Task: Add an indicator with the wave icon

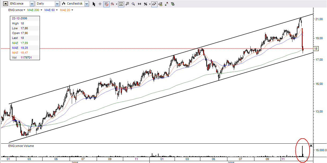Action: pos(112,4)
